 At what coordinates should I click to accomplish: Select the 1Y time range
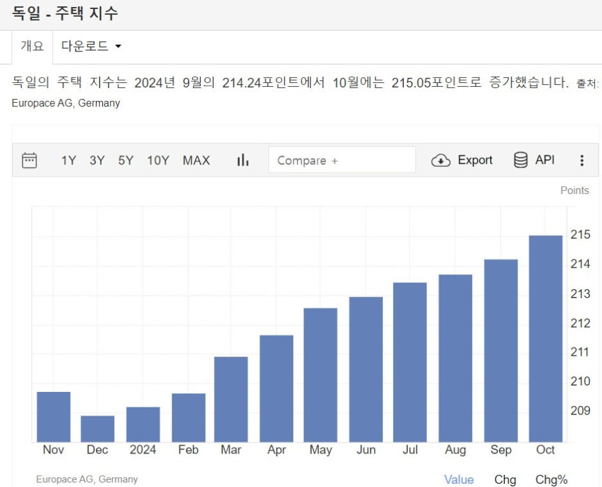[69, 160]
